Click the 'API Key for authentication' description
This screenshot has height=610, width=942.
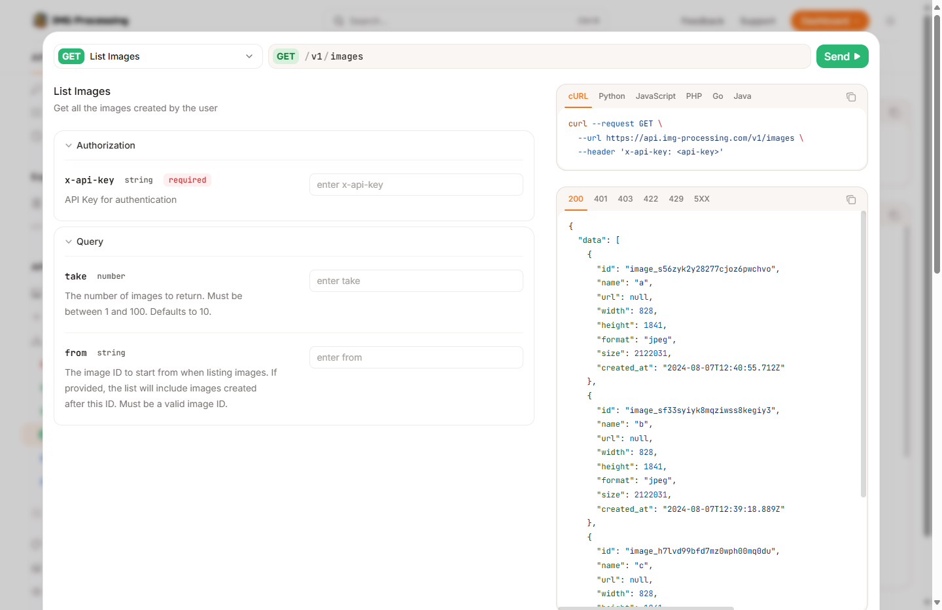click(x=120, y=200)
